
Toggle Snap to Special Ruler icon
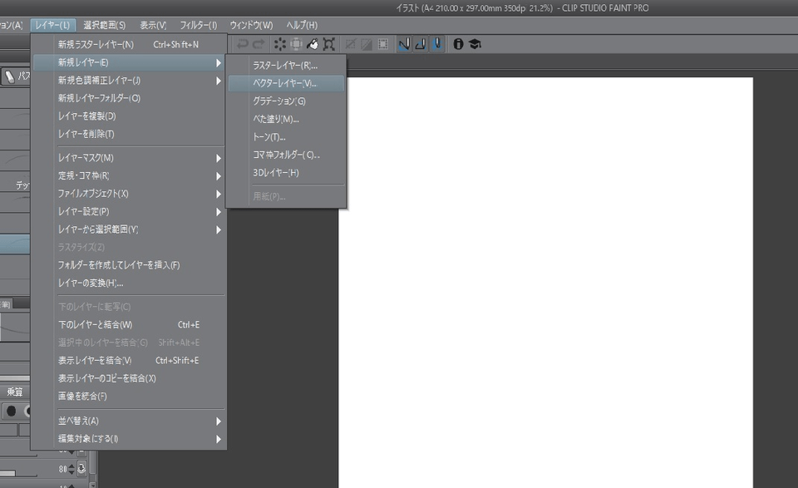click(420, 44)
